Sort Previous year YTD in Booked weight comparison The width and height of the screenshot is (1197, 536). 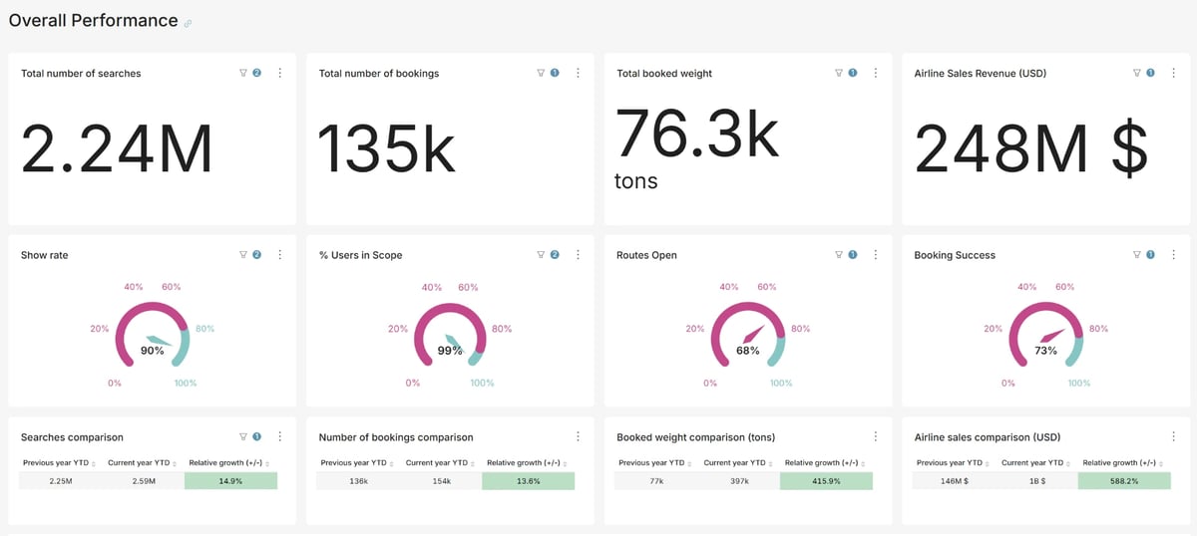tap(691, 463)
